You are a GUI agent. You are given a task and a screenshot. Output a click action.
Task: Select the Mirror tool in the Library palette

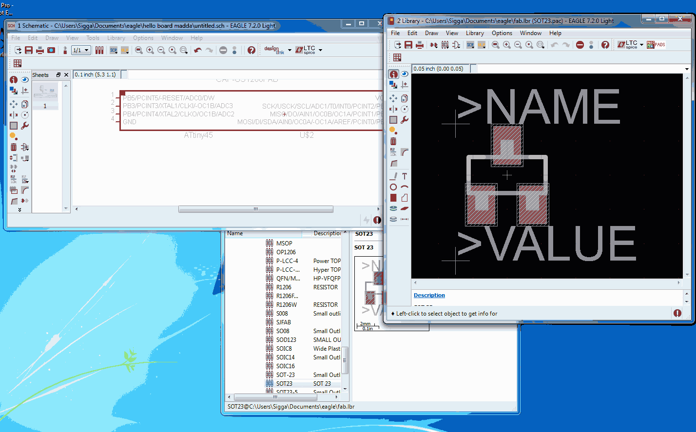pyautogui.click(x=393, y=109)
